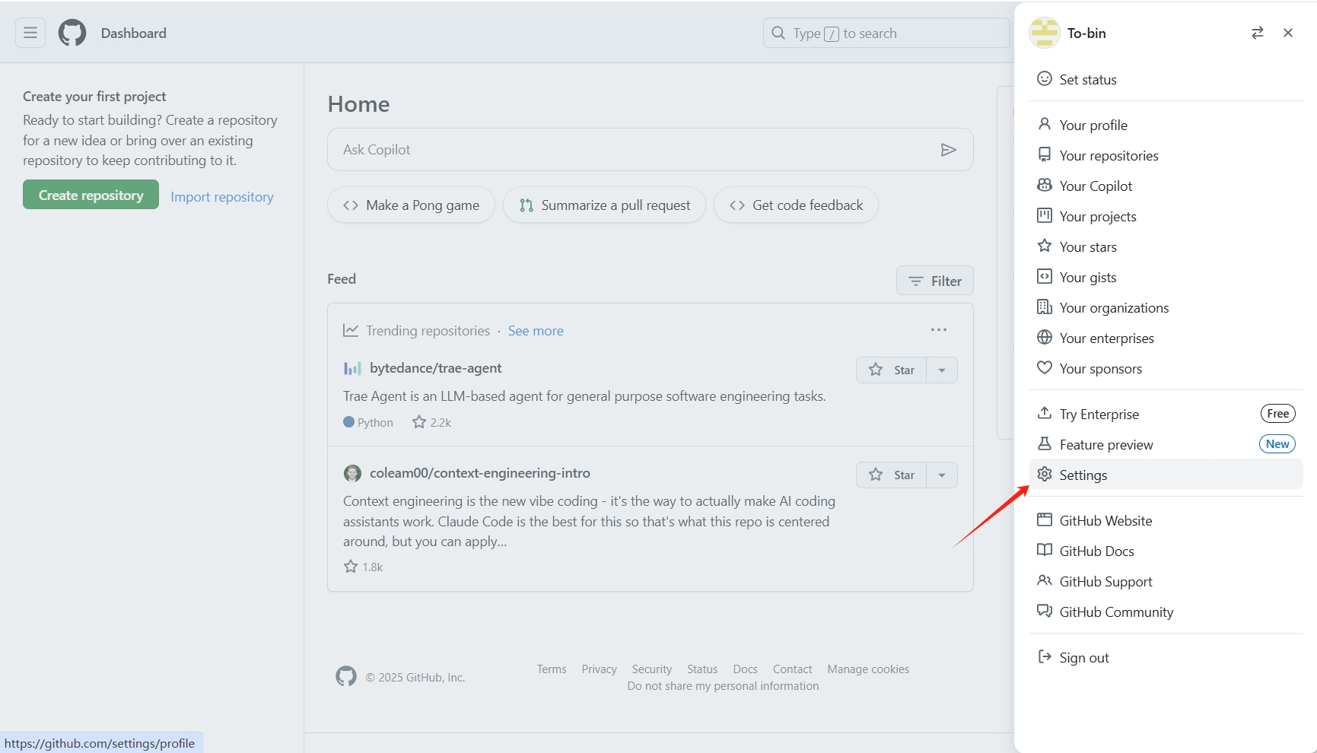Open Your profile from user menu
The image size is (1317, 753).
tap(1166, 125)
